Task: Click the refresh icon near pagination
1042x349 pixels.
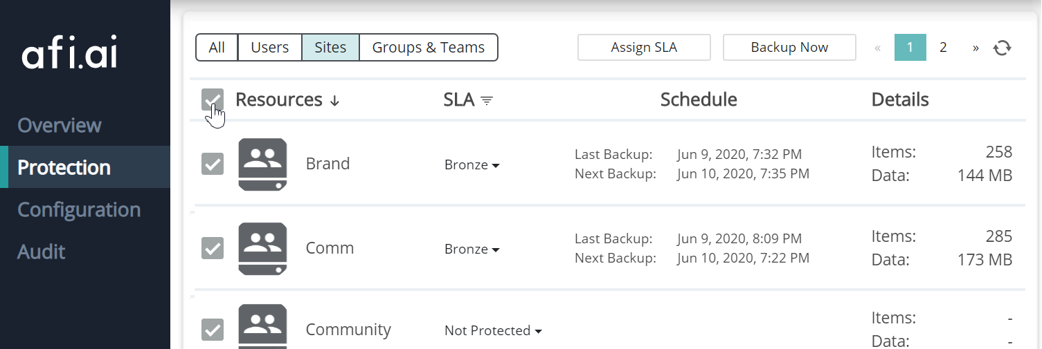Action: (1002, 48)
